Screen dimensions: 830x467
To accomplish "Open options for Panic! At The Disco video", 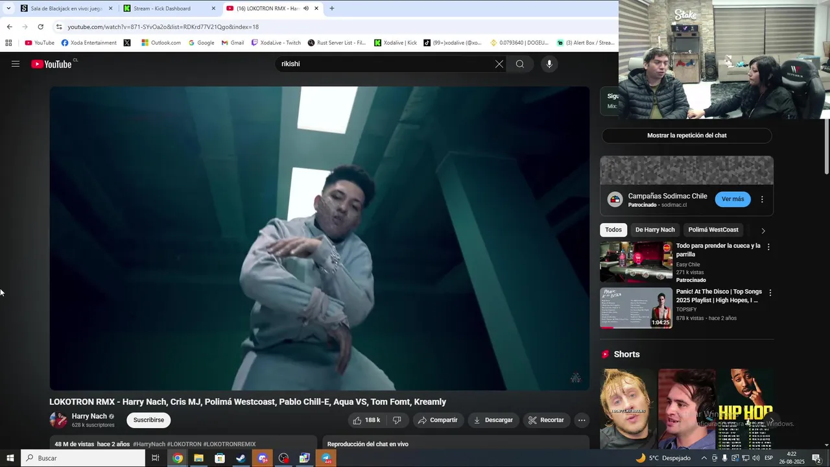I will click(770, 293).
